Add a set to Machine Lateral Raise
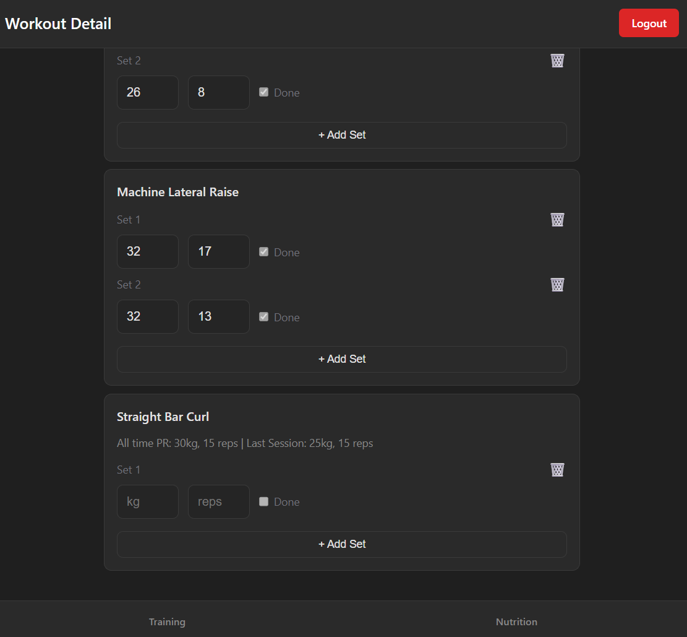 (x=342, y=359)
